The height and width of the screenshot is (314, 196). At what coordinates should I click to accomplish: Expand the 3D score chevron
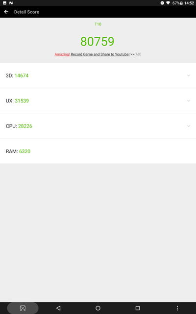coord(188,76)
